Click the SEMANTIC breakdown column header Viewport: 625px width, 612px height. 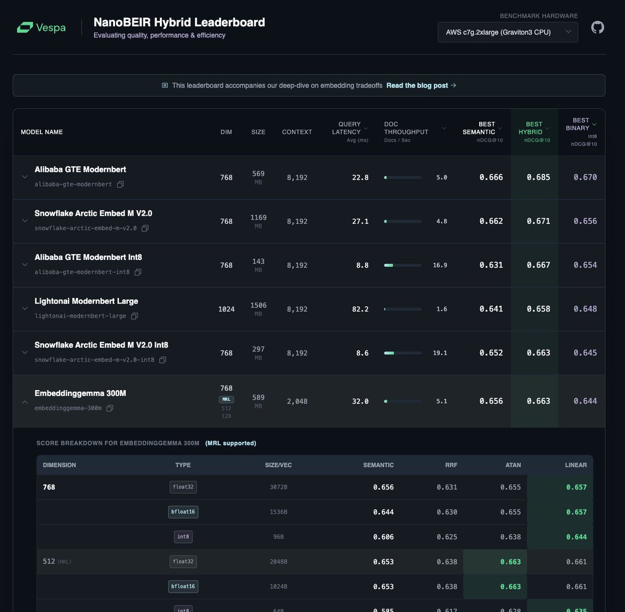(379, 465)
